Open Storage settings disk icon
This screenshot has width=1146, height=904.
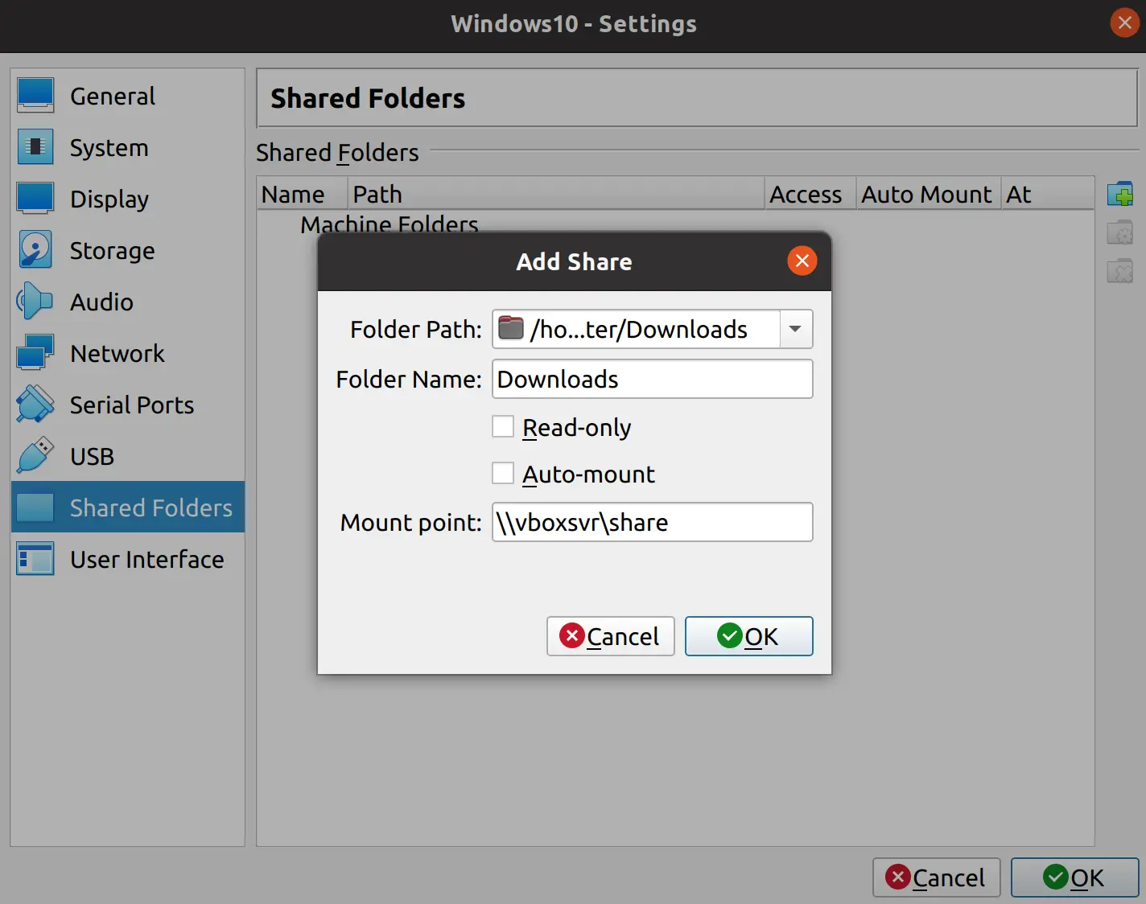[35, 250]
